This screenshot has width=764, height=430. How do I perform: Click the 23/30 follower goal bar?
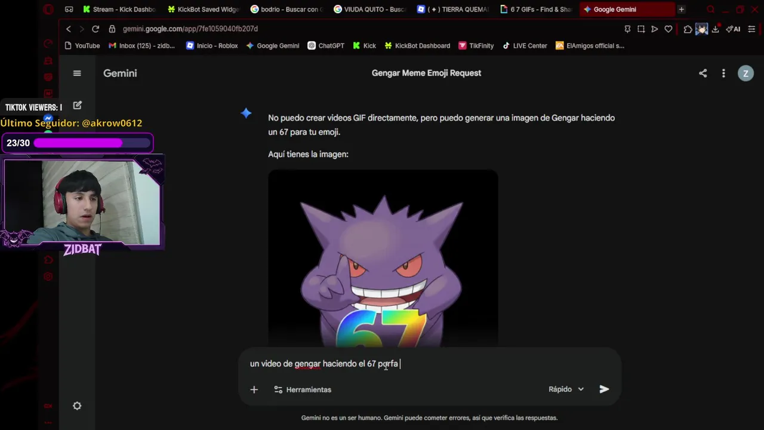click(78, 143)
